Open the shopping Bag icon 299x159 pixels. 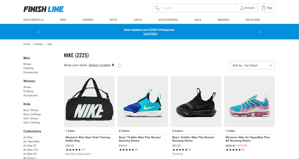coord(263,8)
